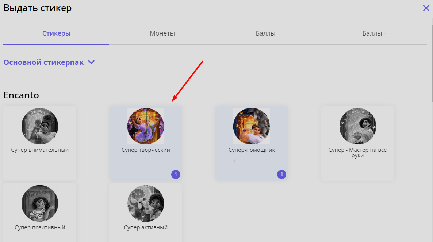The height and width of the screenshot is (242, 433).
Task: Click the Супер - Мастер на все руки label
Action: coord(358,153)
